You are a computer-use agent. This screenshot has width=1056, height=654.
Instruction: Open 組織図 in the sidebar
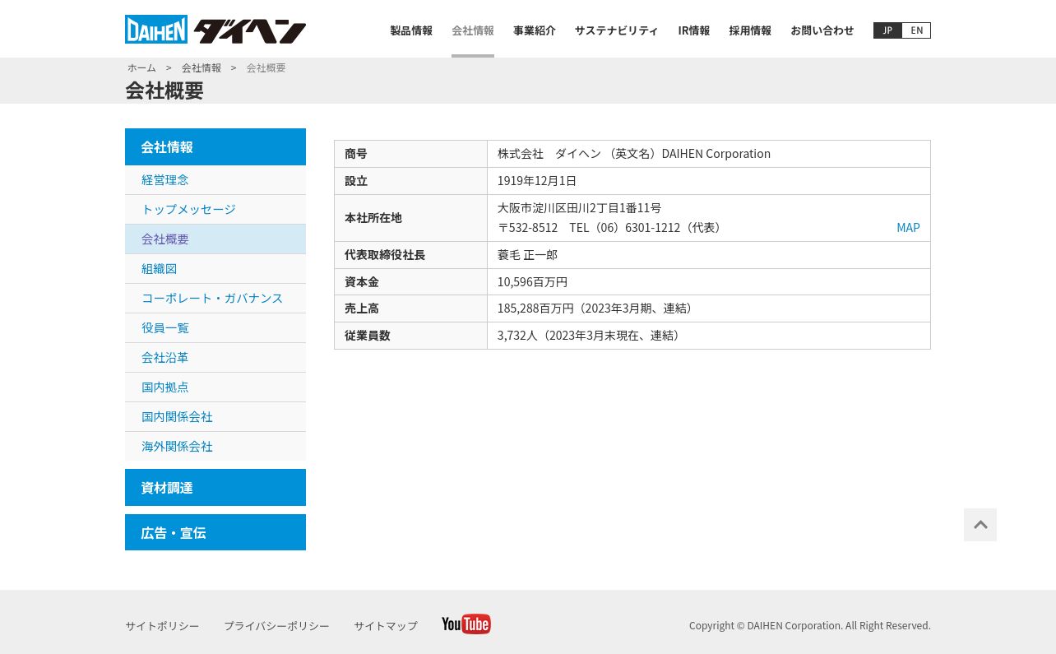215,269
